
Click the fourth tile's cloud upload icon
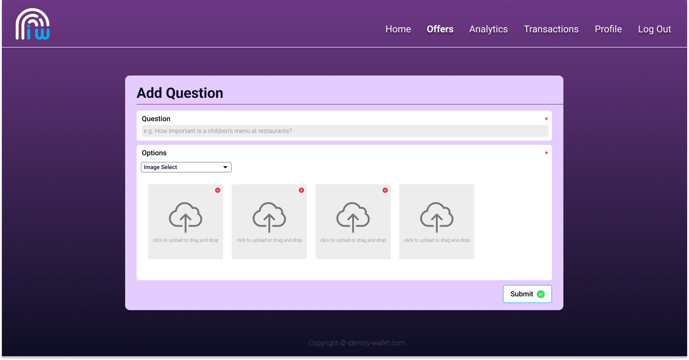(437, 217)
